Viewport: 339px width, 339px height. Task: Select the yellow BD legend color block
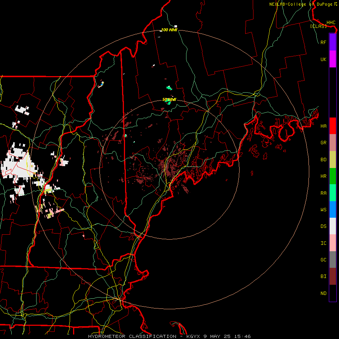[x=333, y=160]
